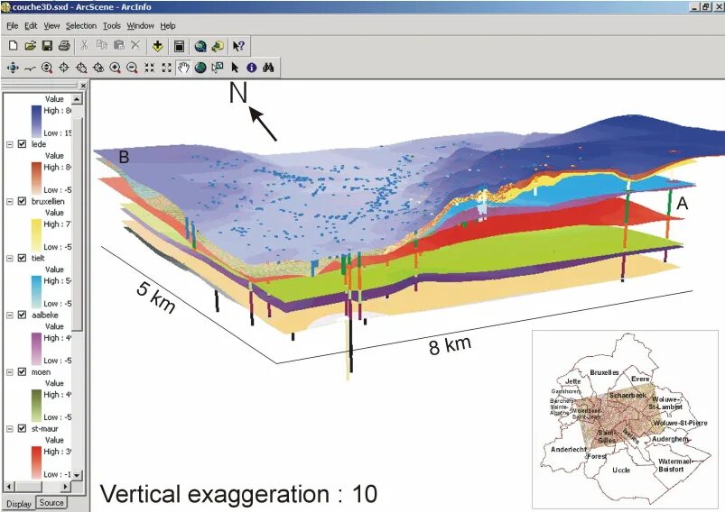The height and width of the screenshot is (512, 725).
Task: Click the table of contents scroll-up arrow
Action: pos(77,99)
